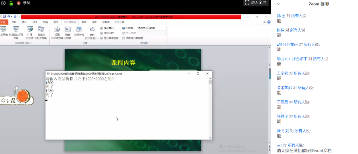Open the Undo history dropdown arrow

(x=12, y=17)
